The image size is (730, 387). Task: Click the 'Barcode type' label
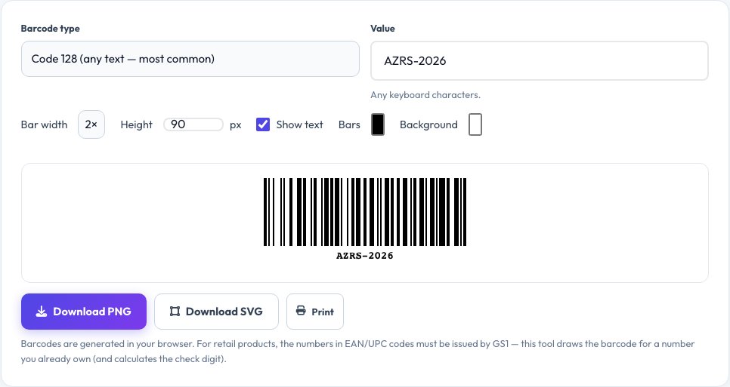pyautogui.click(x=51, y=29)
